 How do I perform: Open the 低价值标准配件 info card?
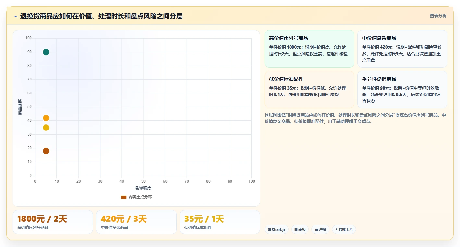(x=309, y=90)
